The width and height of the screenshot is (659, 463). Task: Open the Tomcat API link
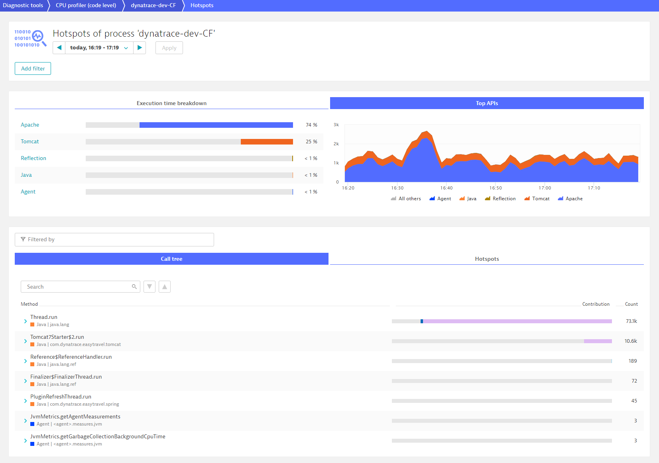[x=30, y=141]
